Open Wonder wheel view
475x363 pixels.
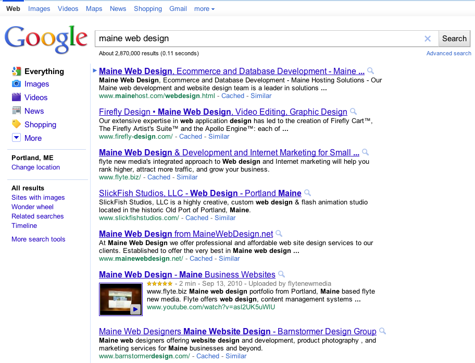pyautogui.click(x=32, y=207)
